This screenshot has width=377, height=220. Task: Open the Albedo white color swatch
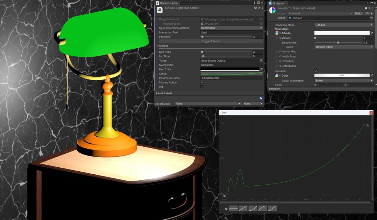coord(342,33)
